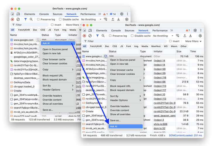This screenshot has height=146, width=213.
Task: Expand more tabs chevron in front window
Action: pos(172,30)
